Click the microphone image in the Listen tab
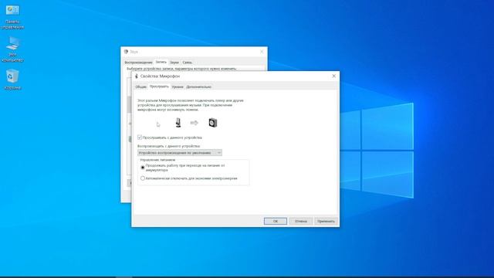Viewport: 494px width, 278px height. tap(178, 123)
